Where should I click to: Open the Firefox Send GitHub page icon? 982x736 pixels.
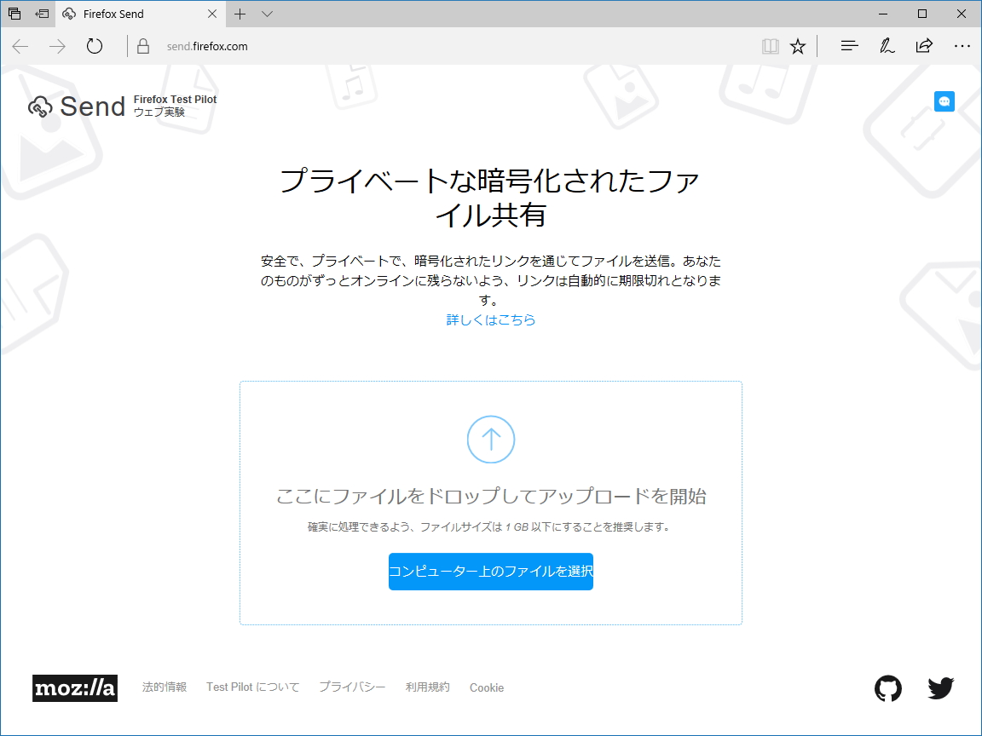point(888,687)
